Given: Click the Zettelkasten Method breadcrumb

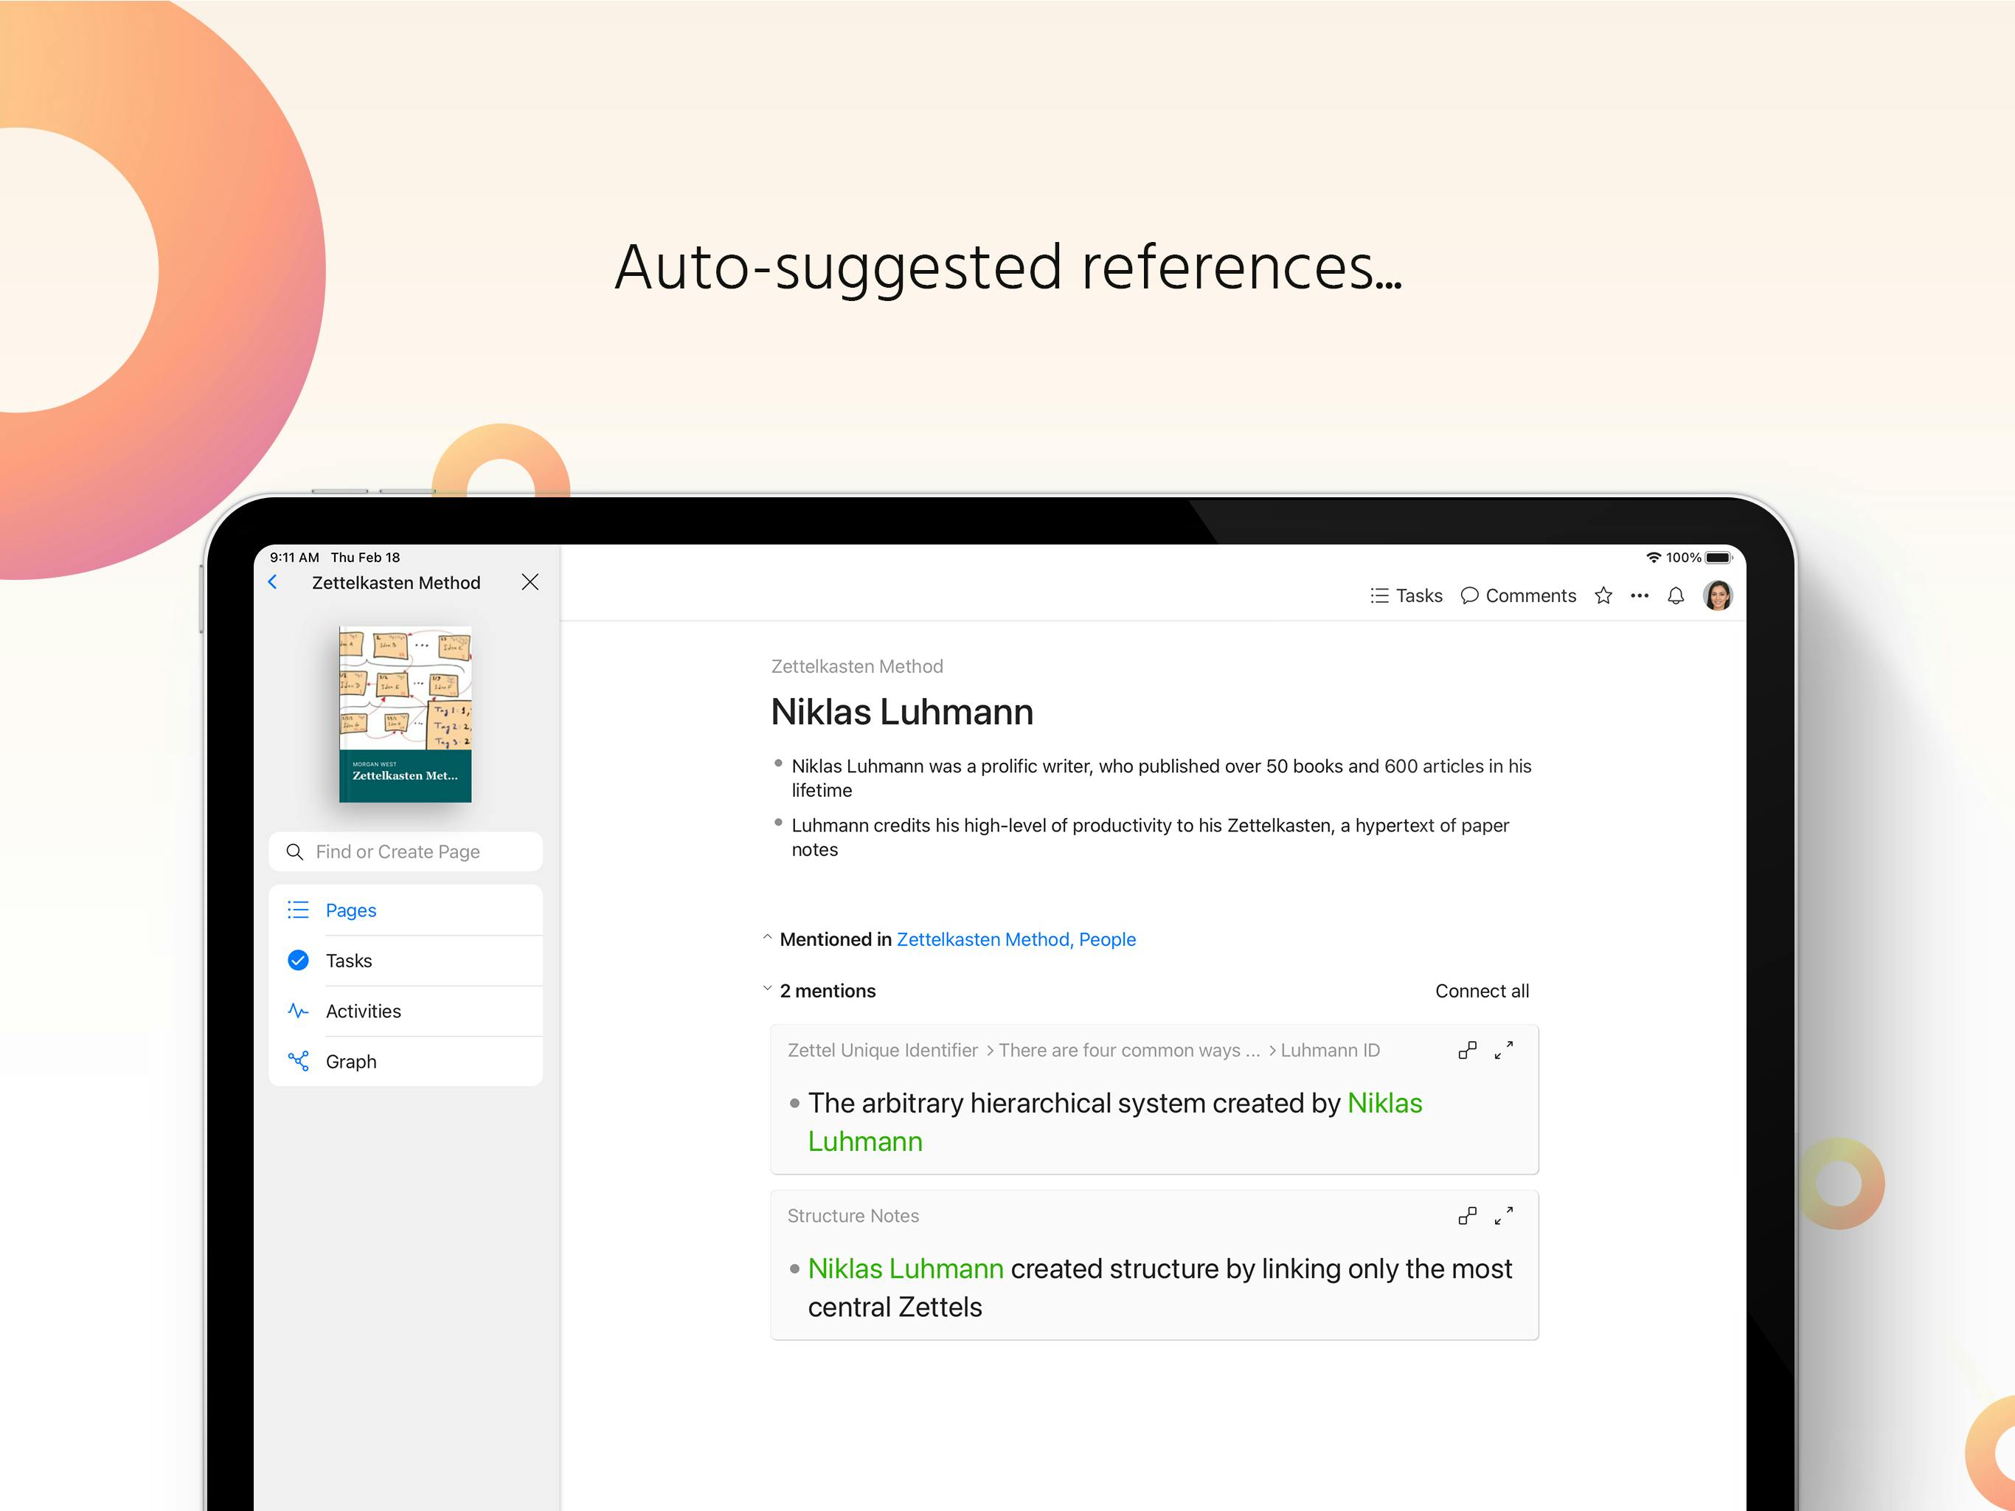Looking at the screenshot, I should [857, 666].
